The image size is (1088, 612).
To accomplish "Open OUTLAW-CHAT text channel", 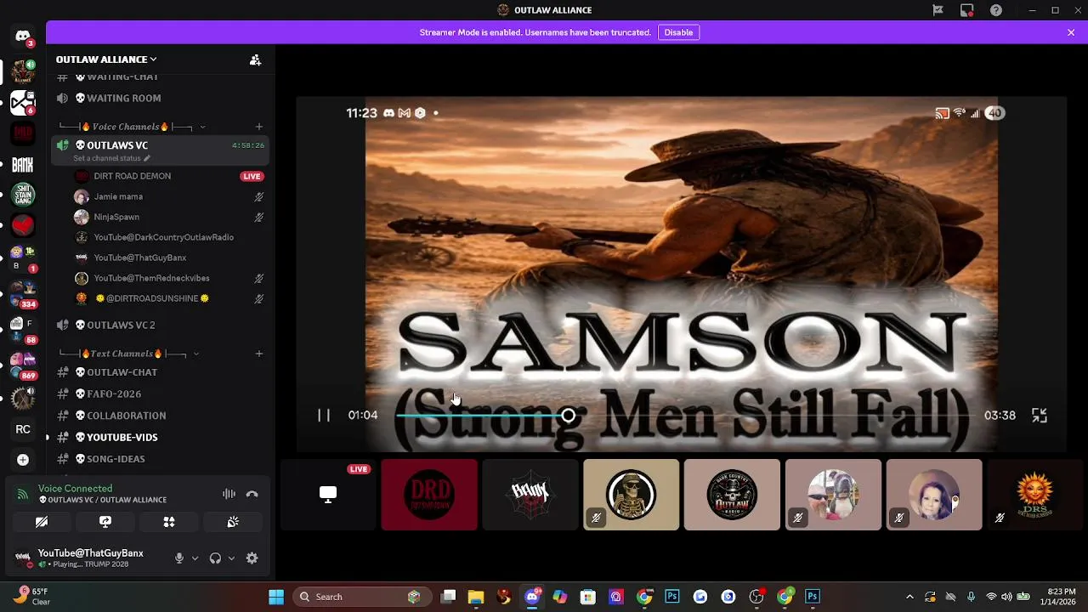I will click(x=160, y=372).
